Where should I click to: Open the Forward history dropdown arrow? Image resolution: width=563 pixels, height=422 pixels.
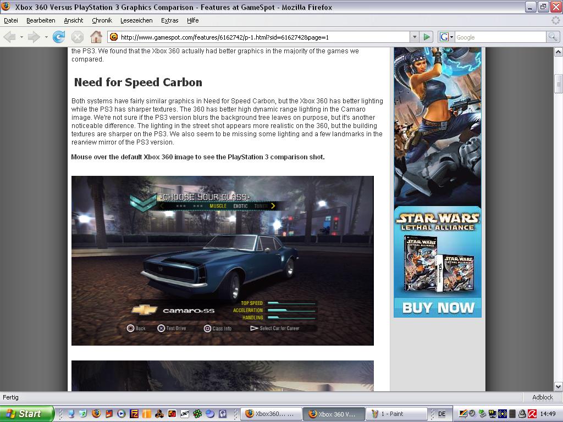pyautogui.click(x=46, y=37)
